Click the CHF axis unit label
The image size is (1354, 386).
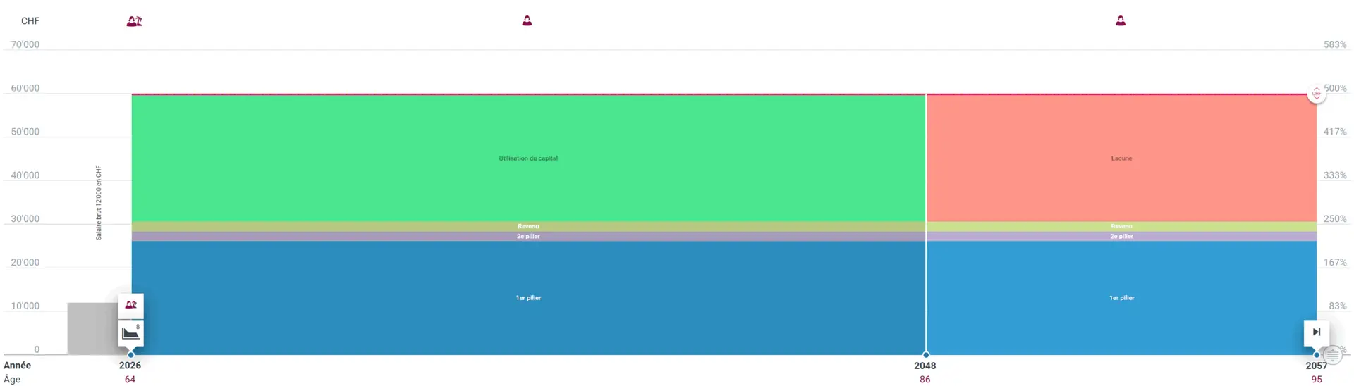coord(30,21)
